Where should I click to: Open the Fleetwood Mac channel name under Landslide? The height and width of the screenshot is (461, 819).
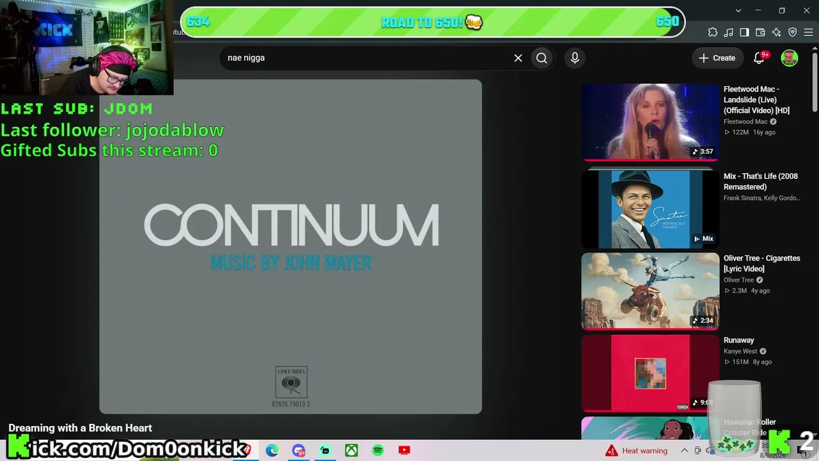pyautogui.click(x=745, y=122)
